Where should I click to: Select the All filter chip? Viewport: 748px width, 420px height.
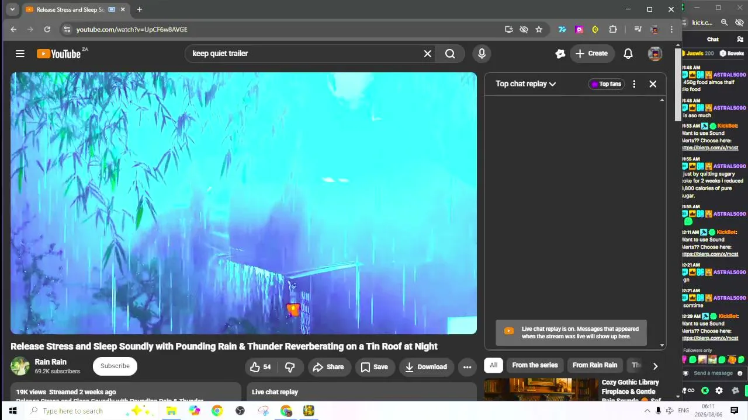point(494,365)
